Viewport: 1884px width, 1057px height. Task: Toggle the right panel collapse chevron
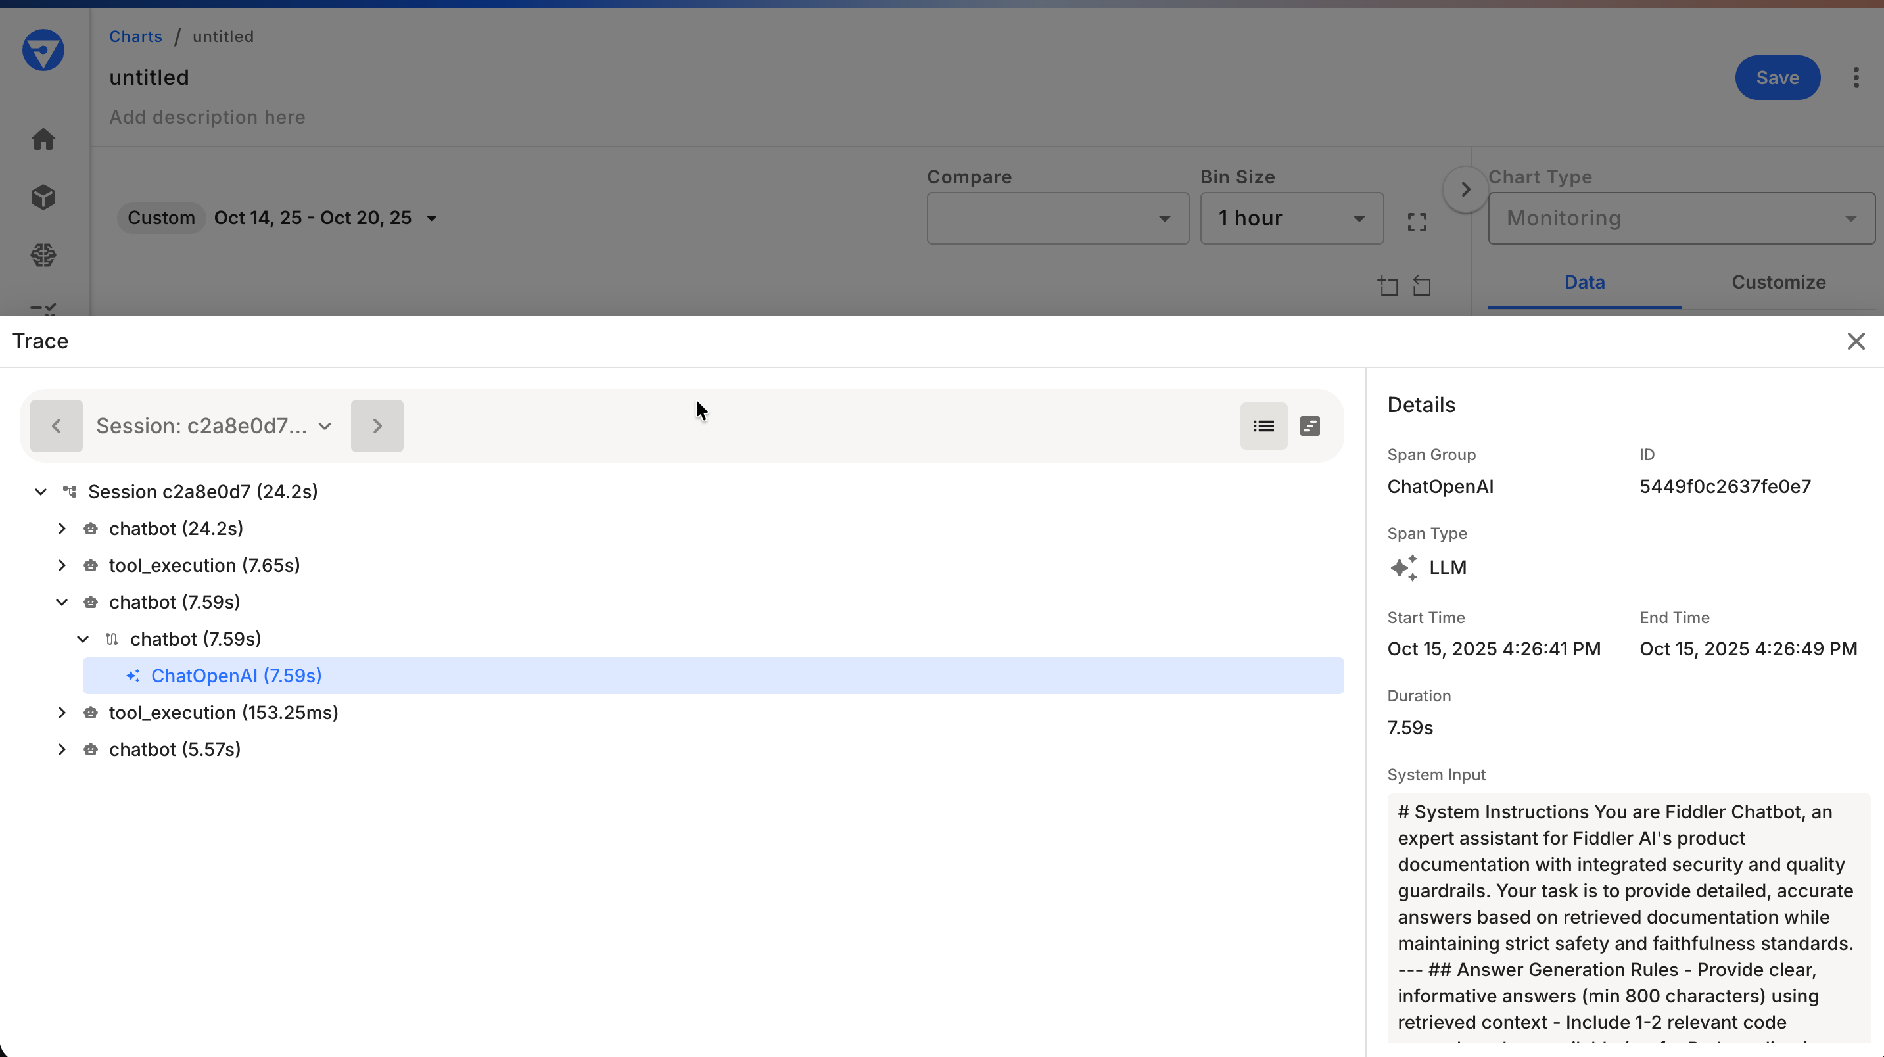tap(1465, 189)
